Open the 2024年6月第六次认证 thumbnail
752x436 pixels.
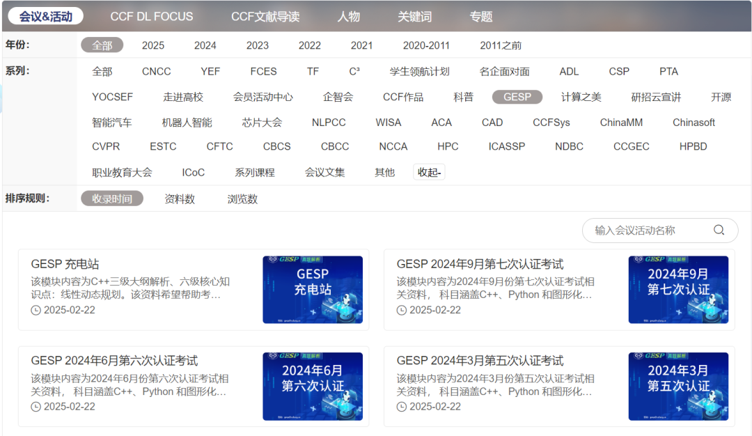[x=313, y=387]
